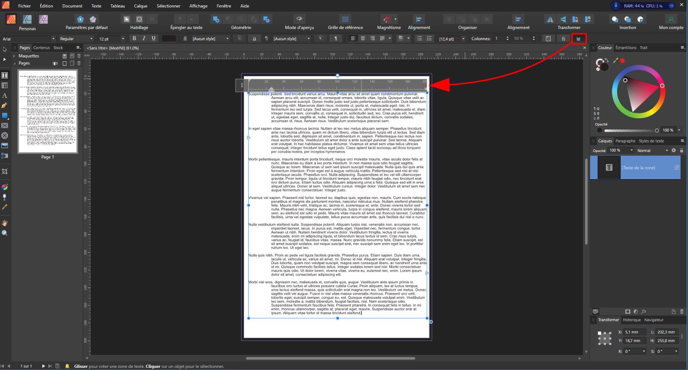Open paragraph style Aucun style dropdown
Image resolution: width=688 pixels, height=370 pixels.
click(292, 39)
